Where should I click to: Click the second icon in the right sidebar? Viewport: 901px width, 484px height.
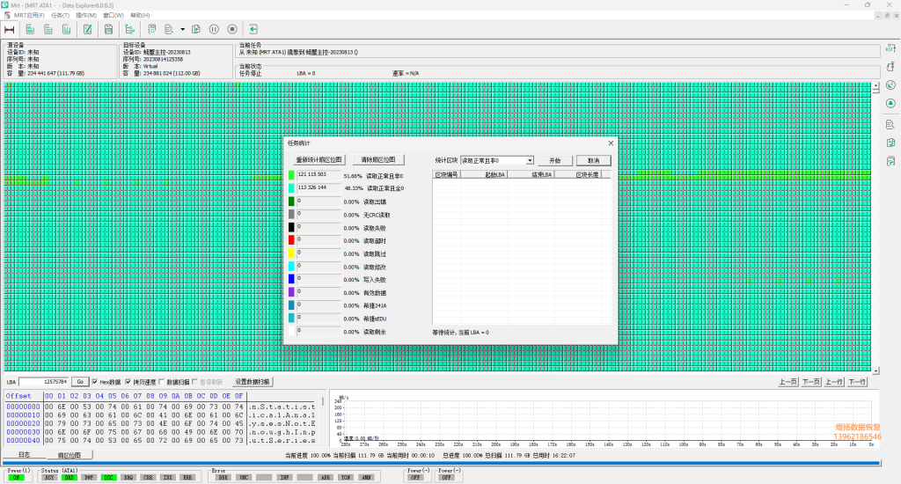[890, 67]
